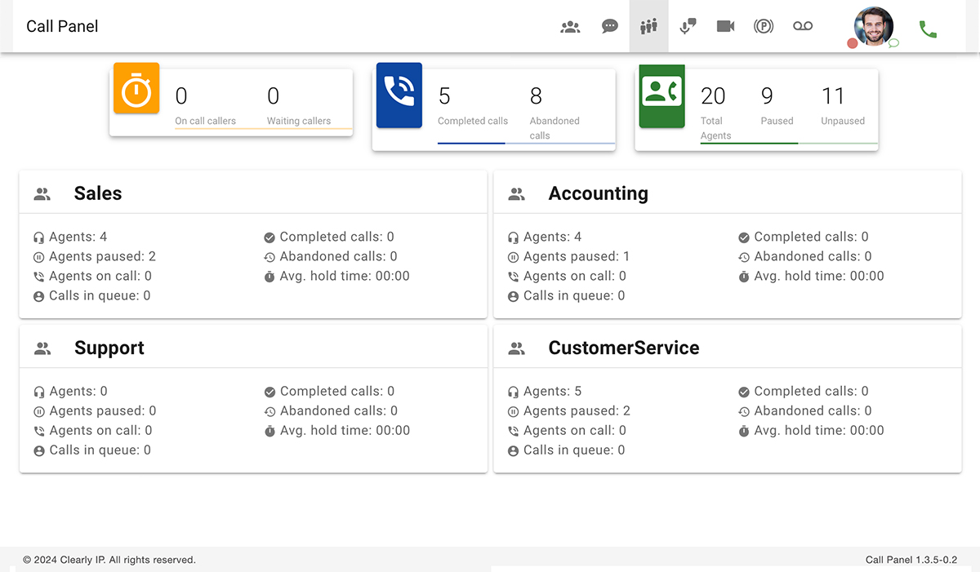Open the Accounting queue header
The width and height of the screenshot is (980, 572).
(x=598, y=193)
